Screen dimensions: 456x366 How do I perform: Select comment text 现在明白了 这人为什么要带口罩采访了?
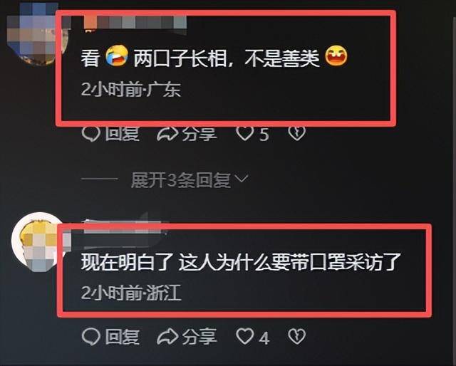(241, 262)
